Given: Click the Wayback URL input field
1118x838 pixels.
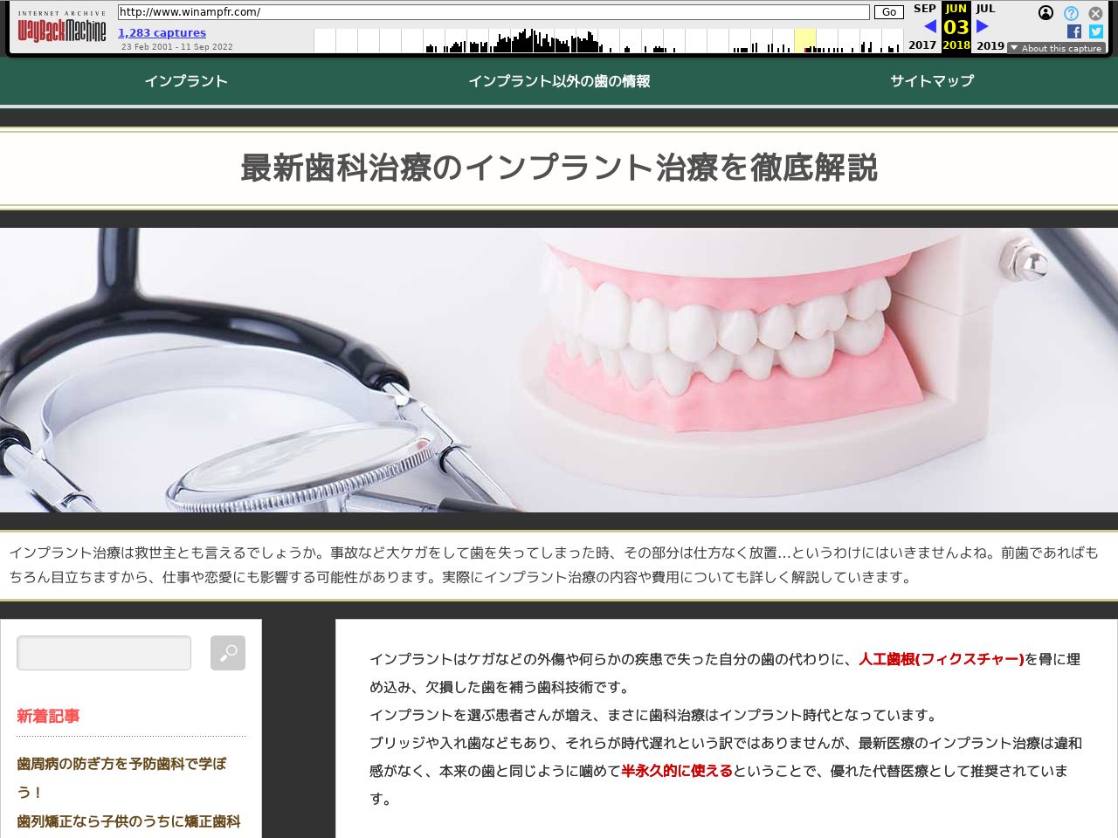Looking at the screenshot, I should [x=493, y=12].
